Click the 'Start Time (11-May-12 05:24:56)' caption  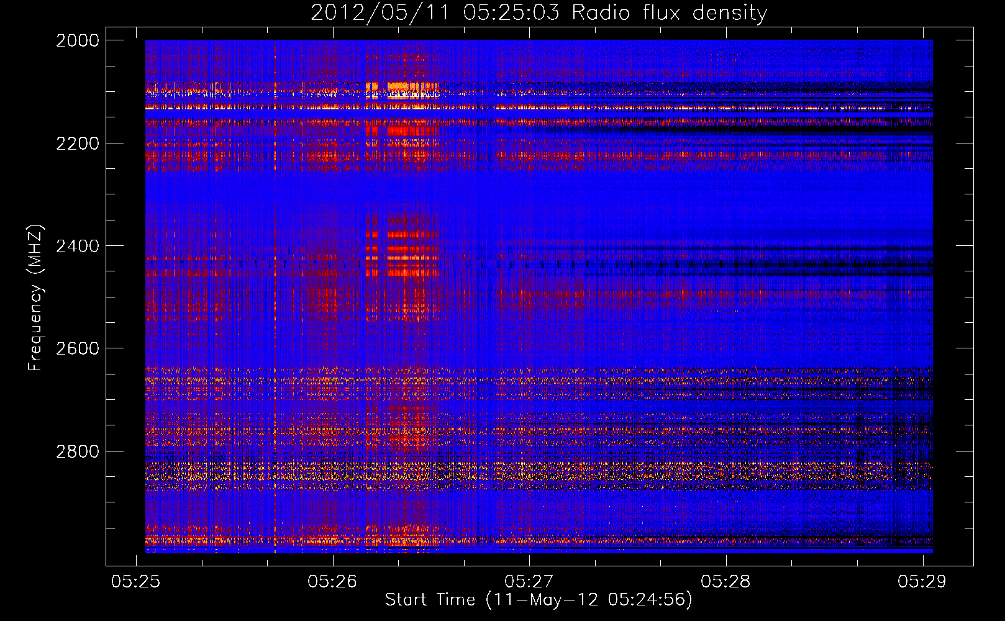(539, 600)
